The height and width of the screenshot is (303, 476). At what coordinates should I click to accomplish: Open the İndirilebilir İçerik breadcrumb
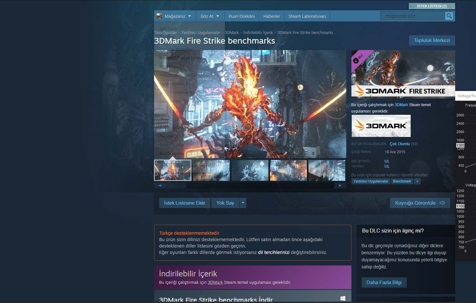pyautogui.click(x=258, y=33)
